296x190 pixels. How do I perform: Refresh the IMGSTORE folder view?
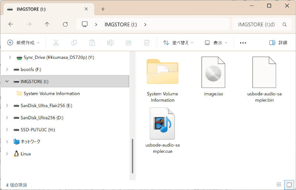(x=65, y=24)
